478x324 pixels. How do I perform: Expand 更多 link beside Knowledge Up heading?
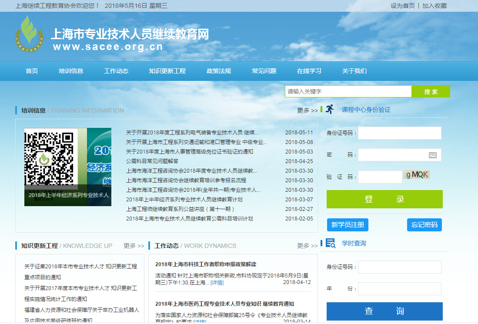coord(134,246)
